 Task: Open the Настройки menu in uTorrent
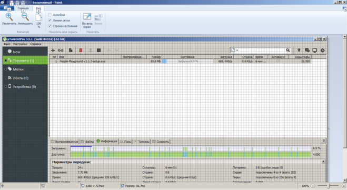[x=20, y=44]
